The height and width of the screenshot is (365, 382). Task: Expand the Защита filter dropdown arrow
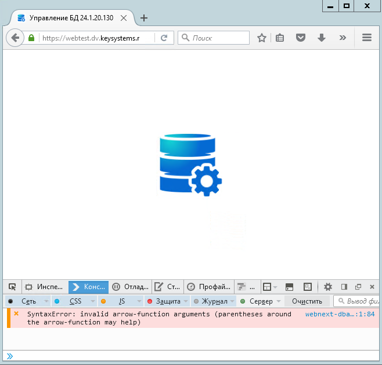pos(186,301)
